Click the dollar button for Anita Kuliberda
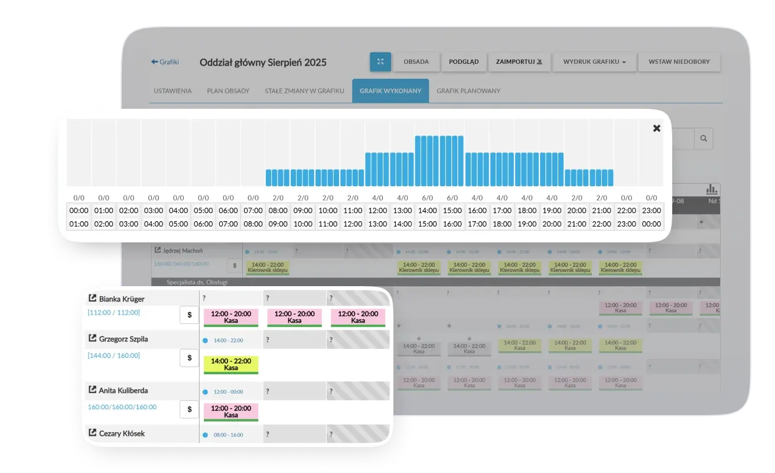Image resolution: width=775 pixels, height=473 pixels. tap(189, 409)
